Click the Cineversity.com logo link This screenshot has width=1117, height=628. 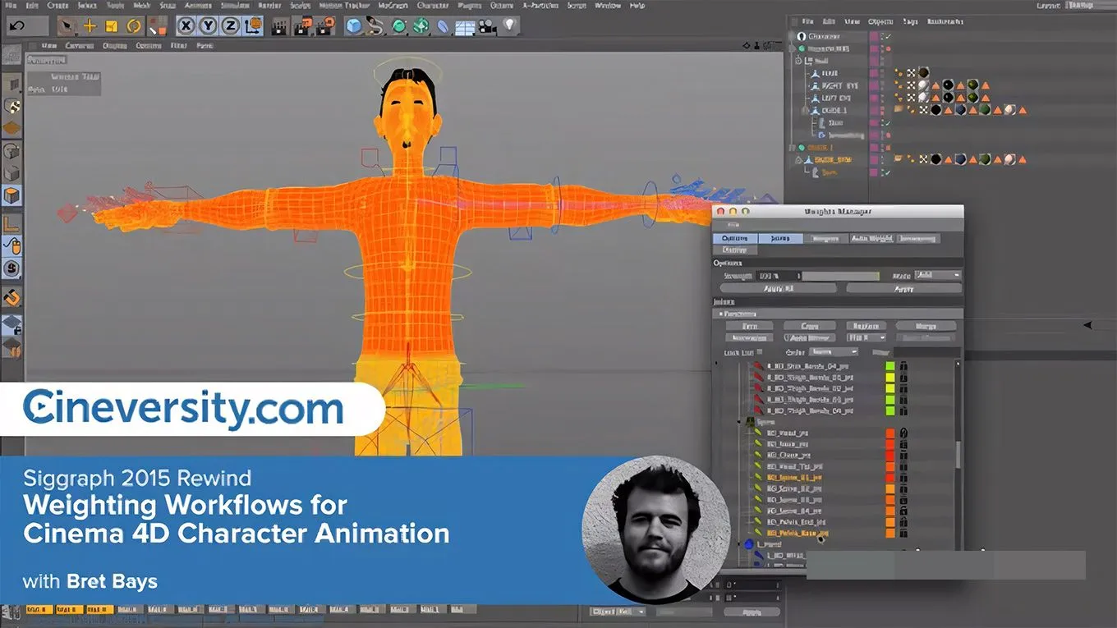[184, 408]
